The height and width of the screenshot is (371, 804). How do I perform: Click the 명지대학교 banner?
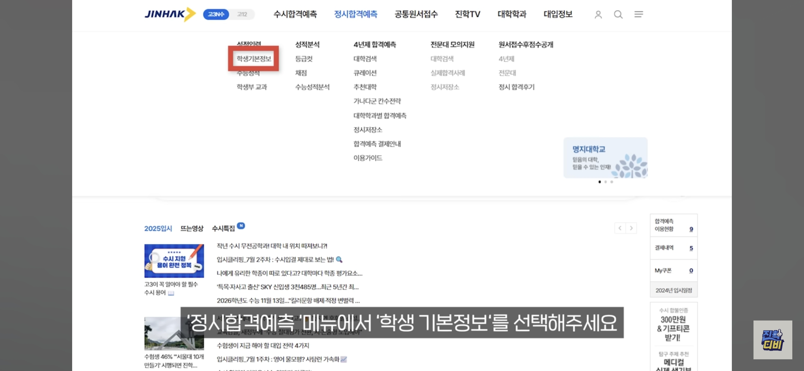point(605,158)
